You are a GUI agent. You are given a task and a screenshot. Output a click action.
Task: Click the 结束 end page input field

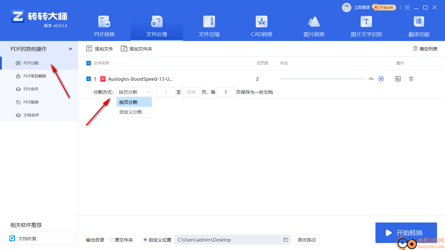(x=191, y=92)
